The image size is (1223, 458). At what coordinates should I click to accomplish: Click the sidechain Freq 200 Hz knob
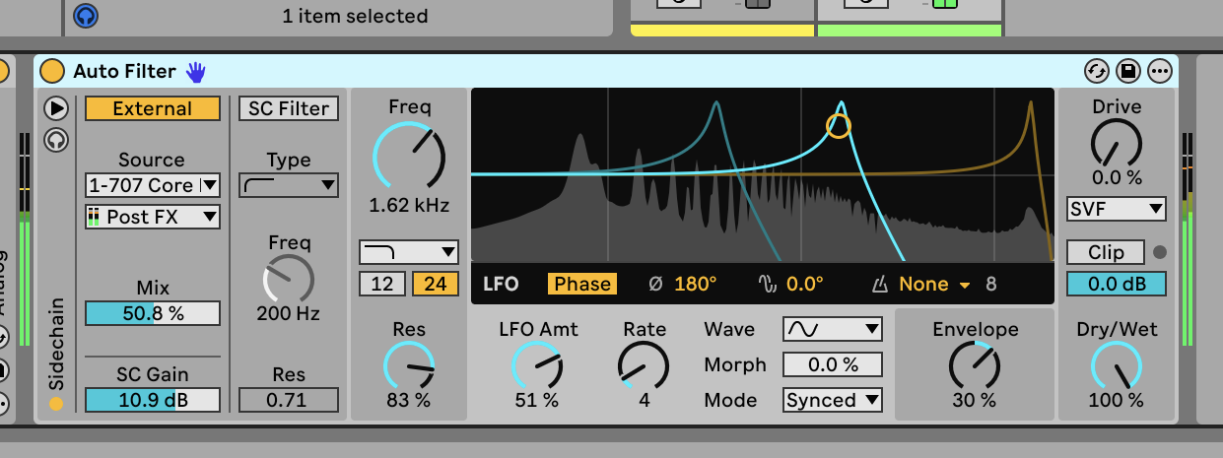289,279
